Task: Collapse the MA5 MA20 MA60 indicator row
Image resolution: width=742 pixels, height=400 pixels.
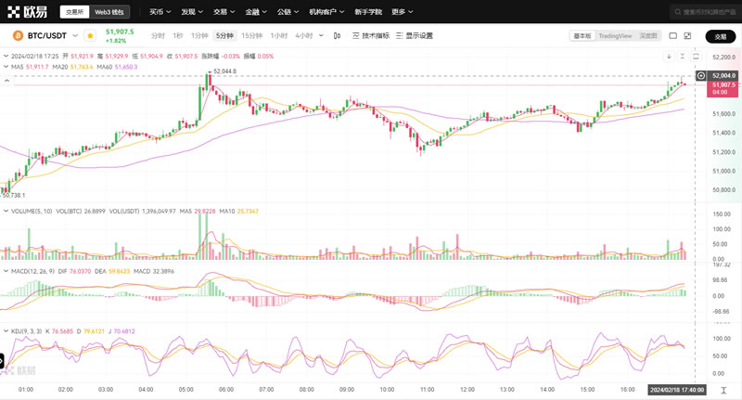Action: (6, 67)
